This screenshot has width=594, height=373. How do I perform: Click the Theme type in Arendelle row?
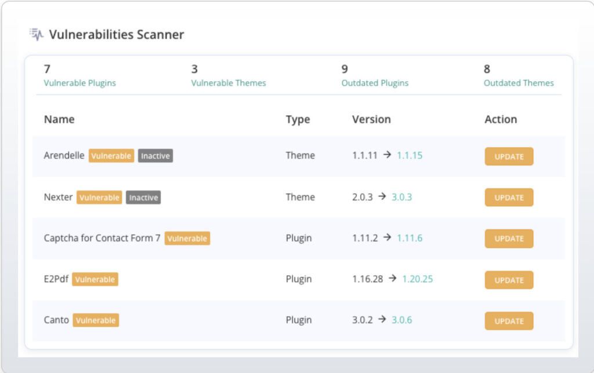pyautogui.click(x=300, y=155)
